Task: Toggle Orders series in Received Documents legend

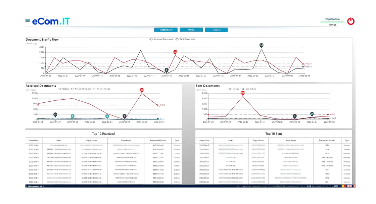Action: (x=63, y=89)
